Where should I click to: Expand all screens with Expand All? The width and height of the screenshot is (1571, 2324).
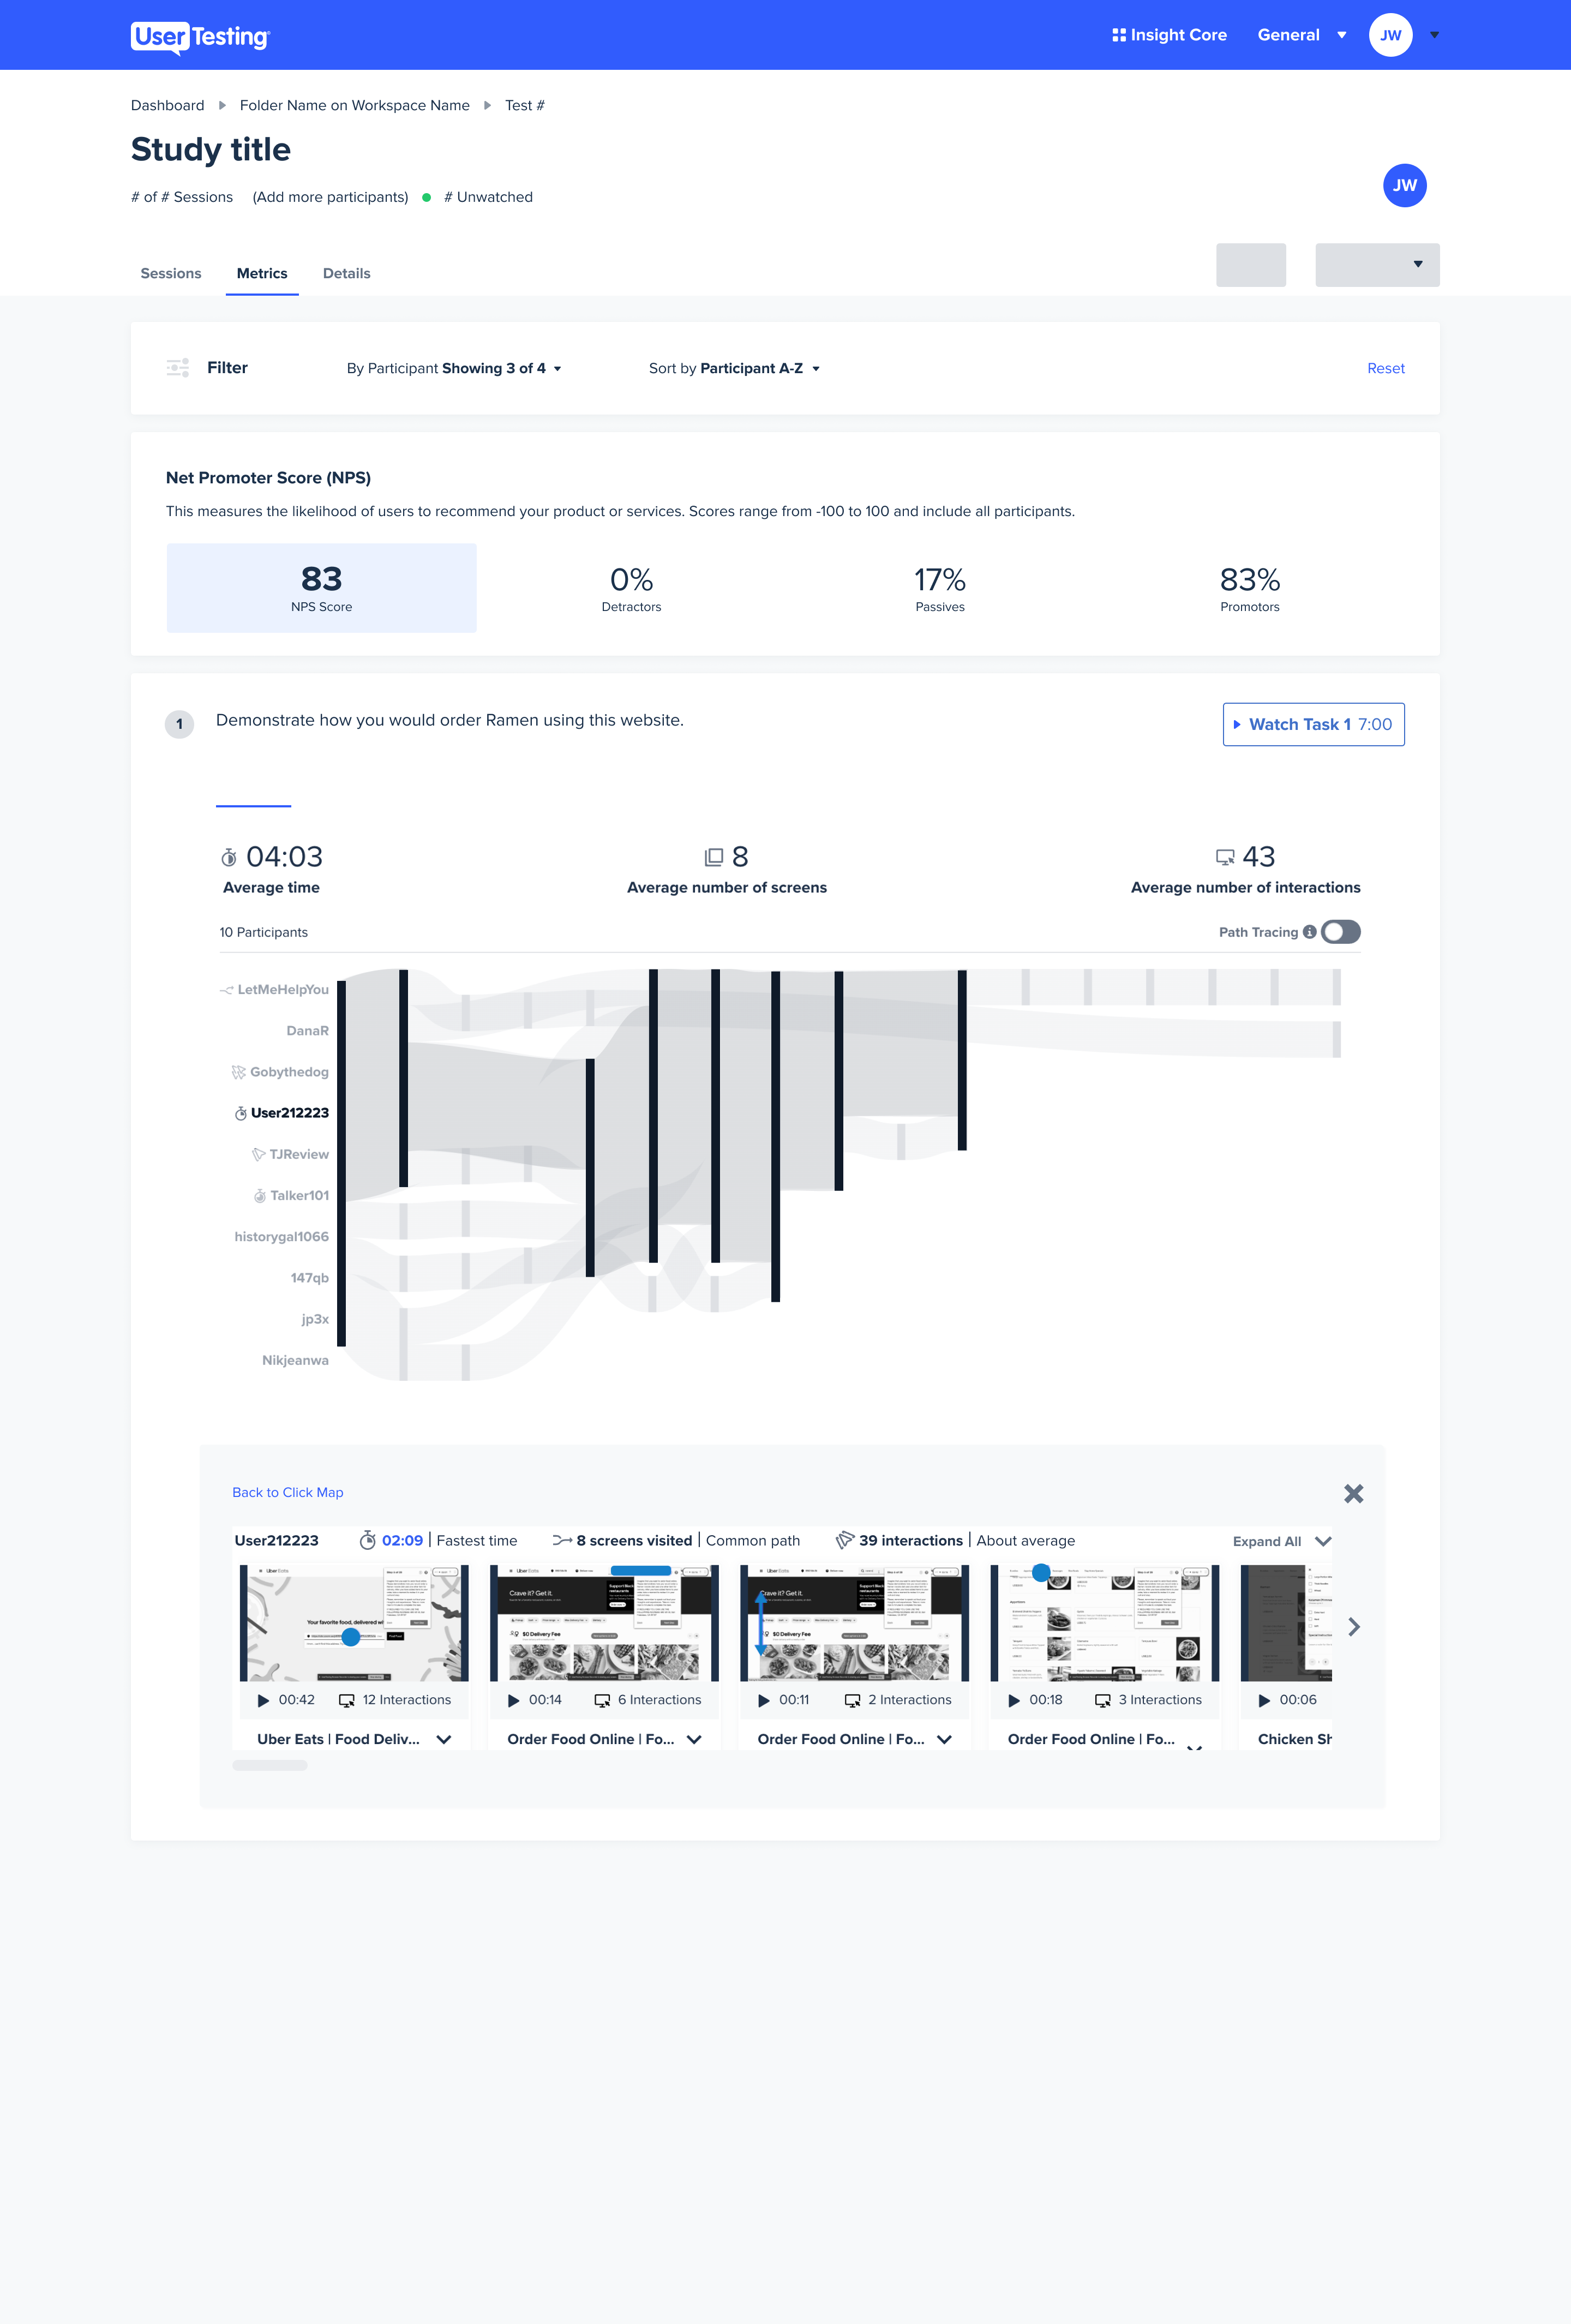pos(1281,1541)
